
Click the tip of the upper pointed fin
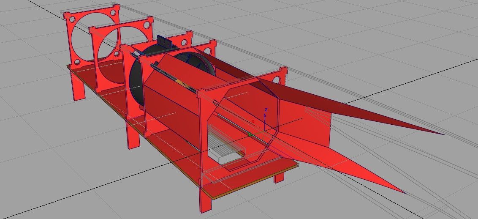pyautogui.click(x=443, y=134)
